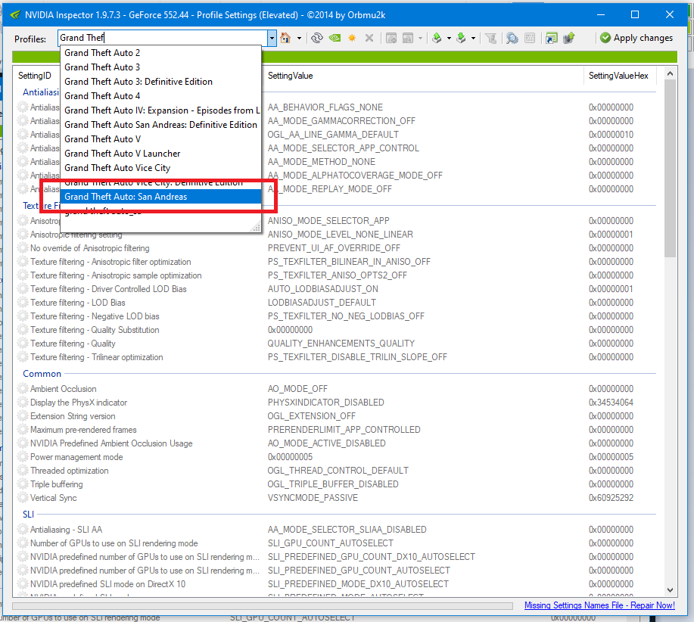694x622 pixels.
Task: Collapse the SLI settings group header
Action: click(28, 514)
